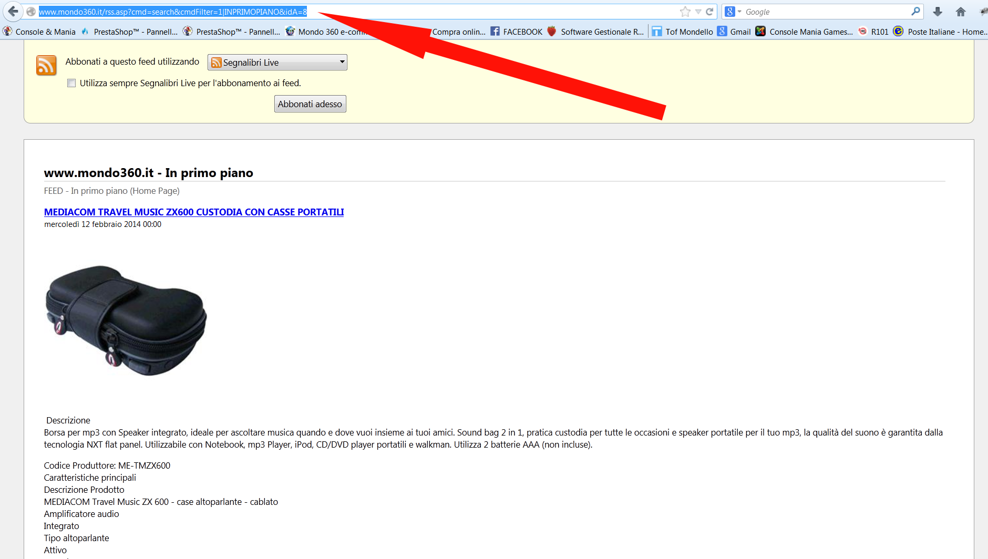Screen dimensions: 988x559
Task: Click the date 'mercoledì 12 febbraio 2014 00:00'
Action: coord(103,224)
